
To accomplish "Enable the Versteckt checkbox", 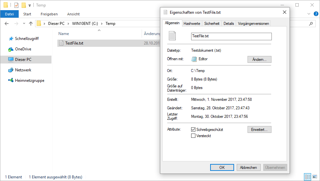I will coord(193,136).
